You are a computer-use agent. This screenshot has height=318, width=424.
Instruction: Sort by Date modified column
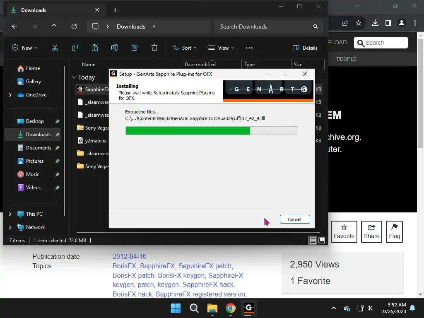(200, 64)
